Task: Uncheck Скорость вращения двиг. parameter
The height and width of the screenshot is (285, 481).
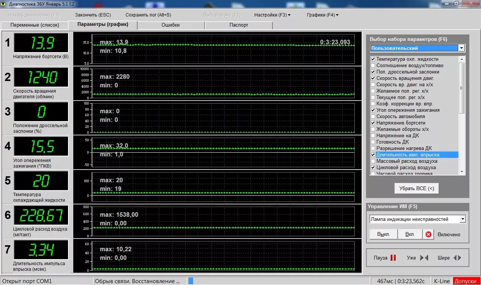Action: [x=373, y=78]
